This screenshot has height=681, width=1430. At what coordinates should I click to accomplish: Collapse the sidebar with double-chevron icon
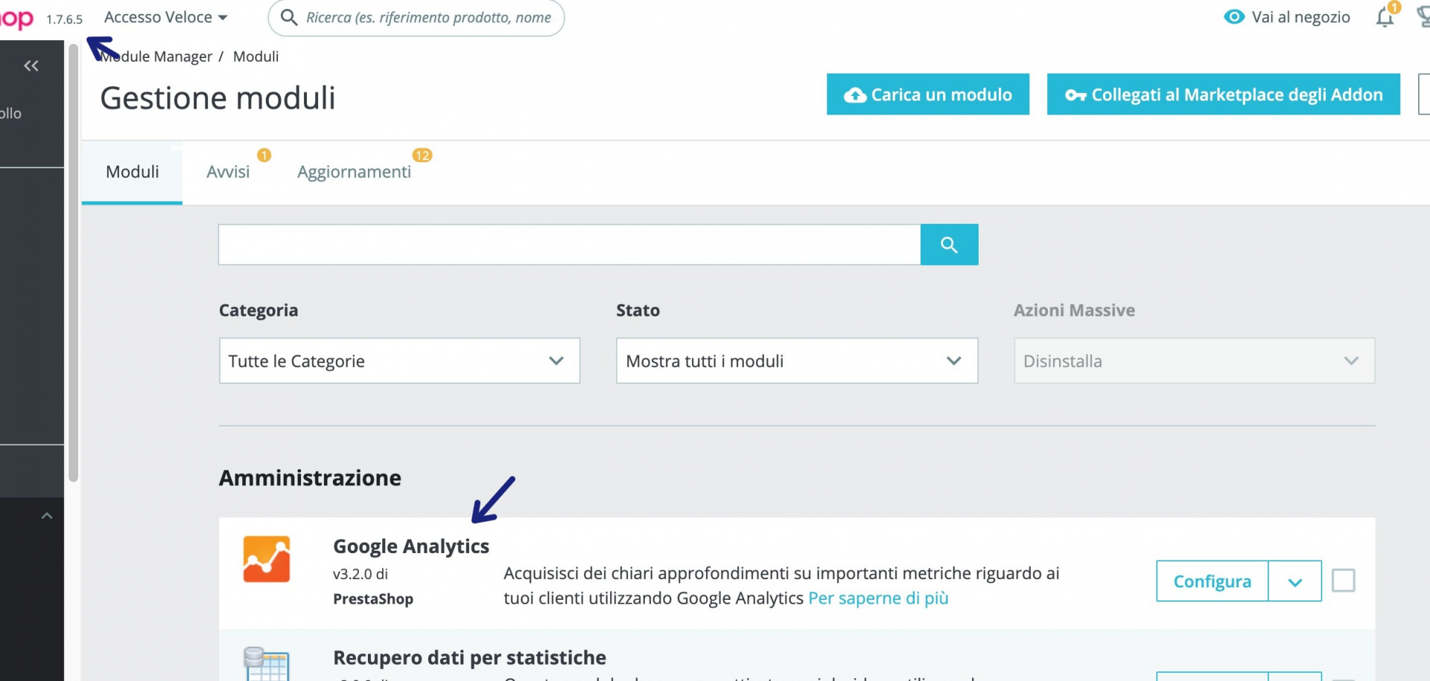click(31, 66)
